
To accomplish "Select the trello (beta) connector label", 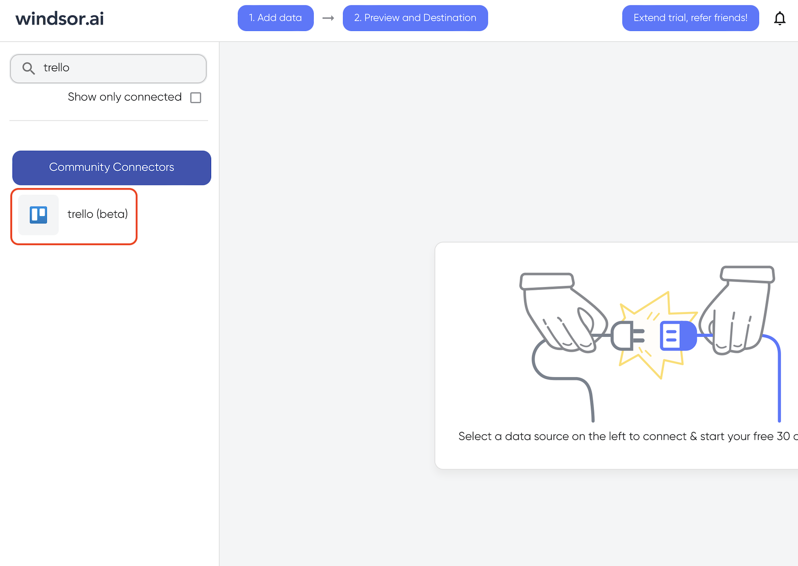I will pyautogui.click(x=98, y=214).
